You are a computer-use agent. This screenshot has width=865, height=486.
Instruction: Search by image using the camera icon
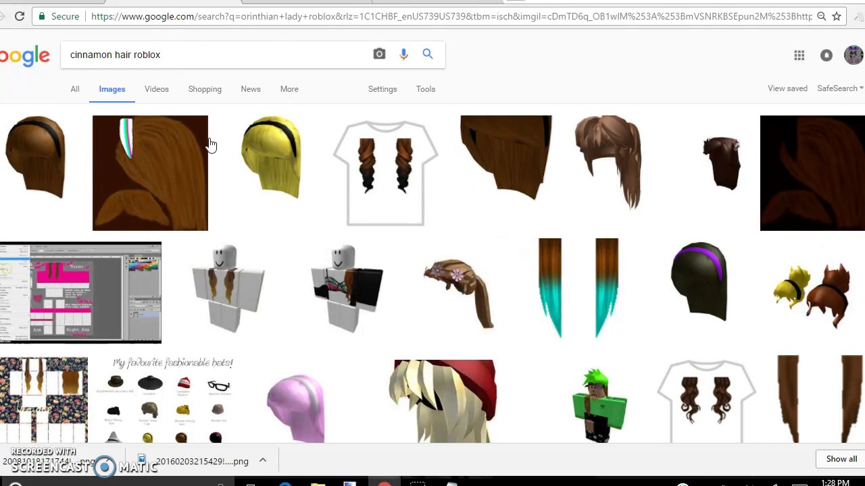379,54
